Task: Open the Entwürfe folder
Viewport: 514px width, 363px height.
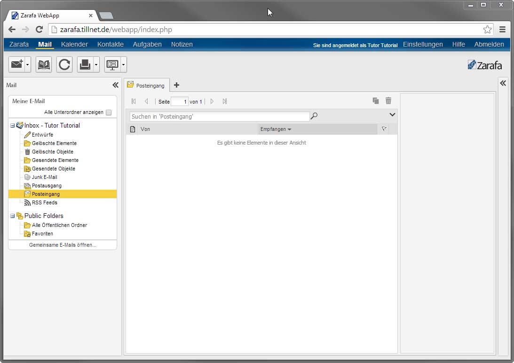Action: 42,135
